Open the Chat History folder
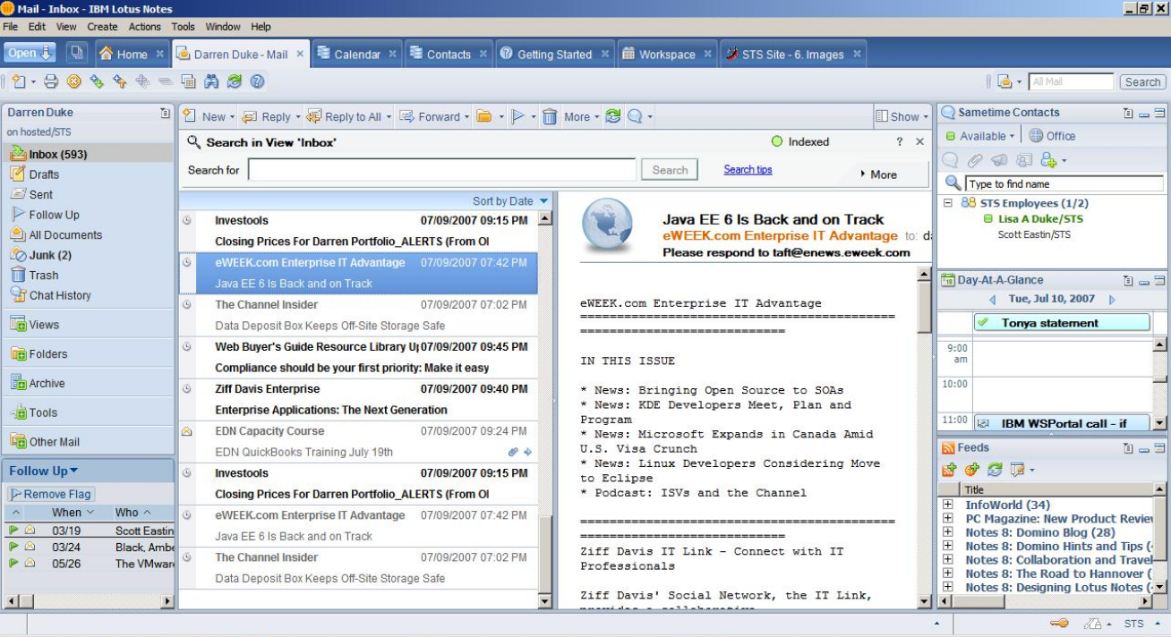Screen dimensions: 1171x637 (60, 295)
